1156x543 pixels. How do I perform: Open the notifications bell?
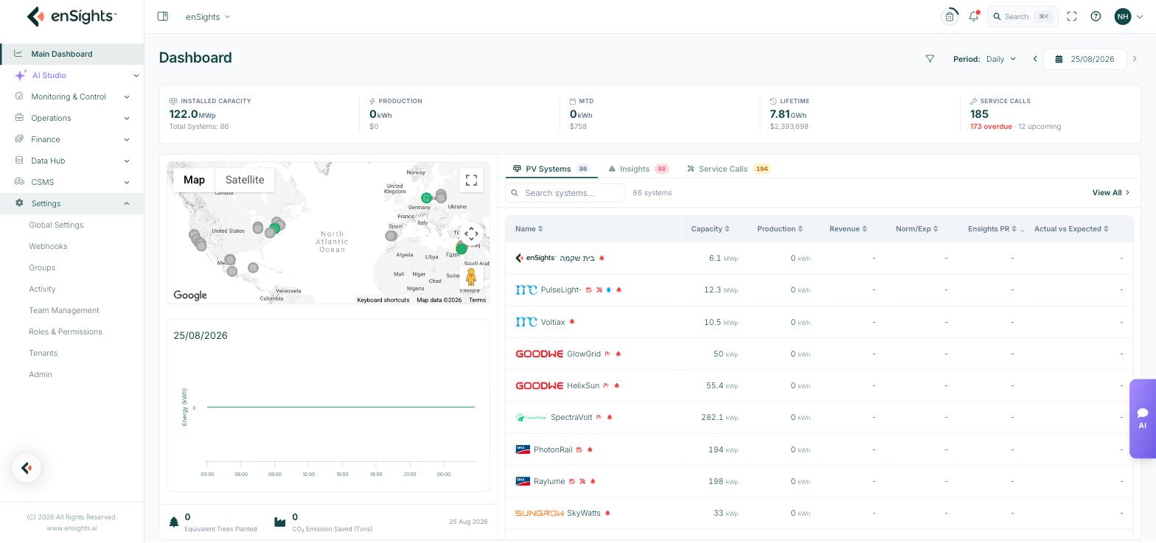[x=974, y=16]
